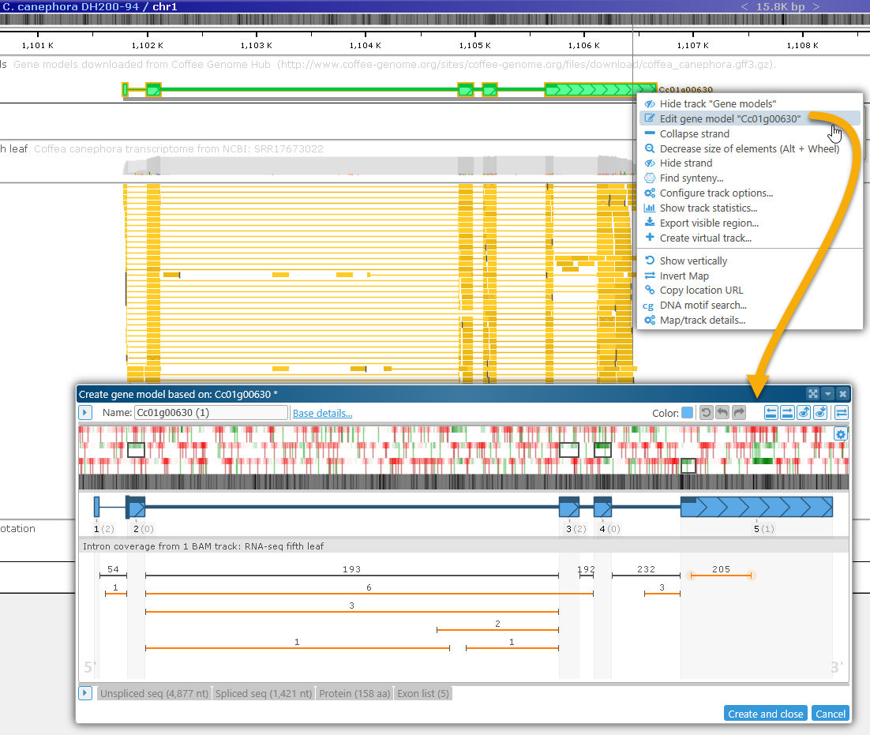
Task: Expand the sequence panel arrow beside Unspliced seq
Action: coord(85,693)
